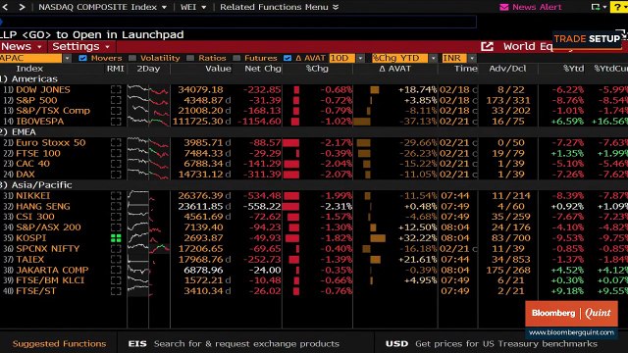Open the DOW JONES 2Day sparkline chart
This screenshot has height=353, width=628.
point(148,89)
